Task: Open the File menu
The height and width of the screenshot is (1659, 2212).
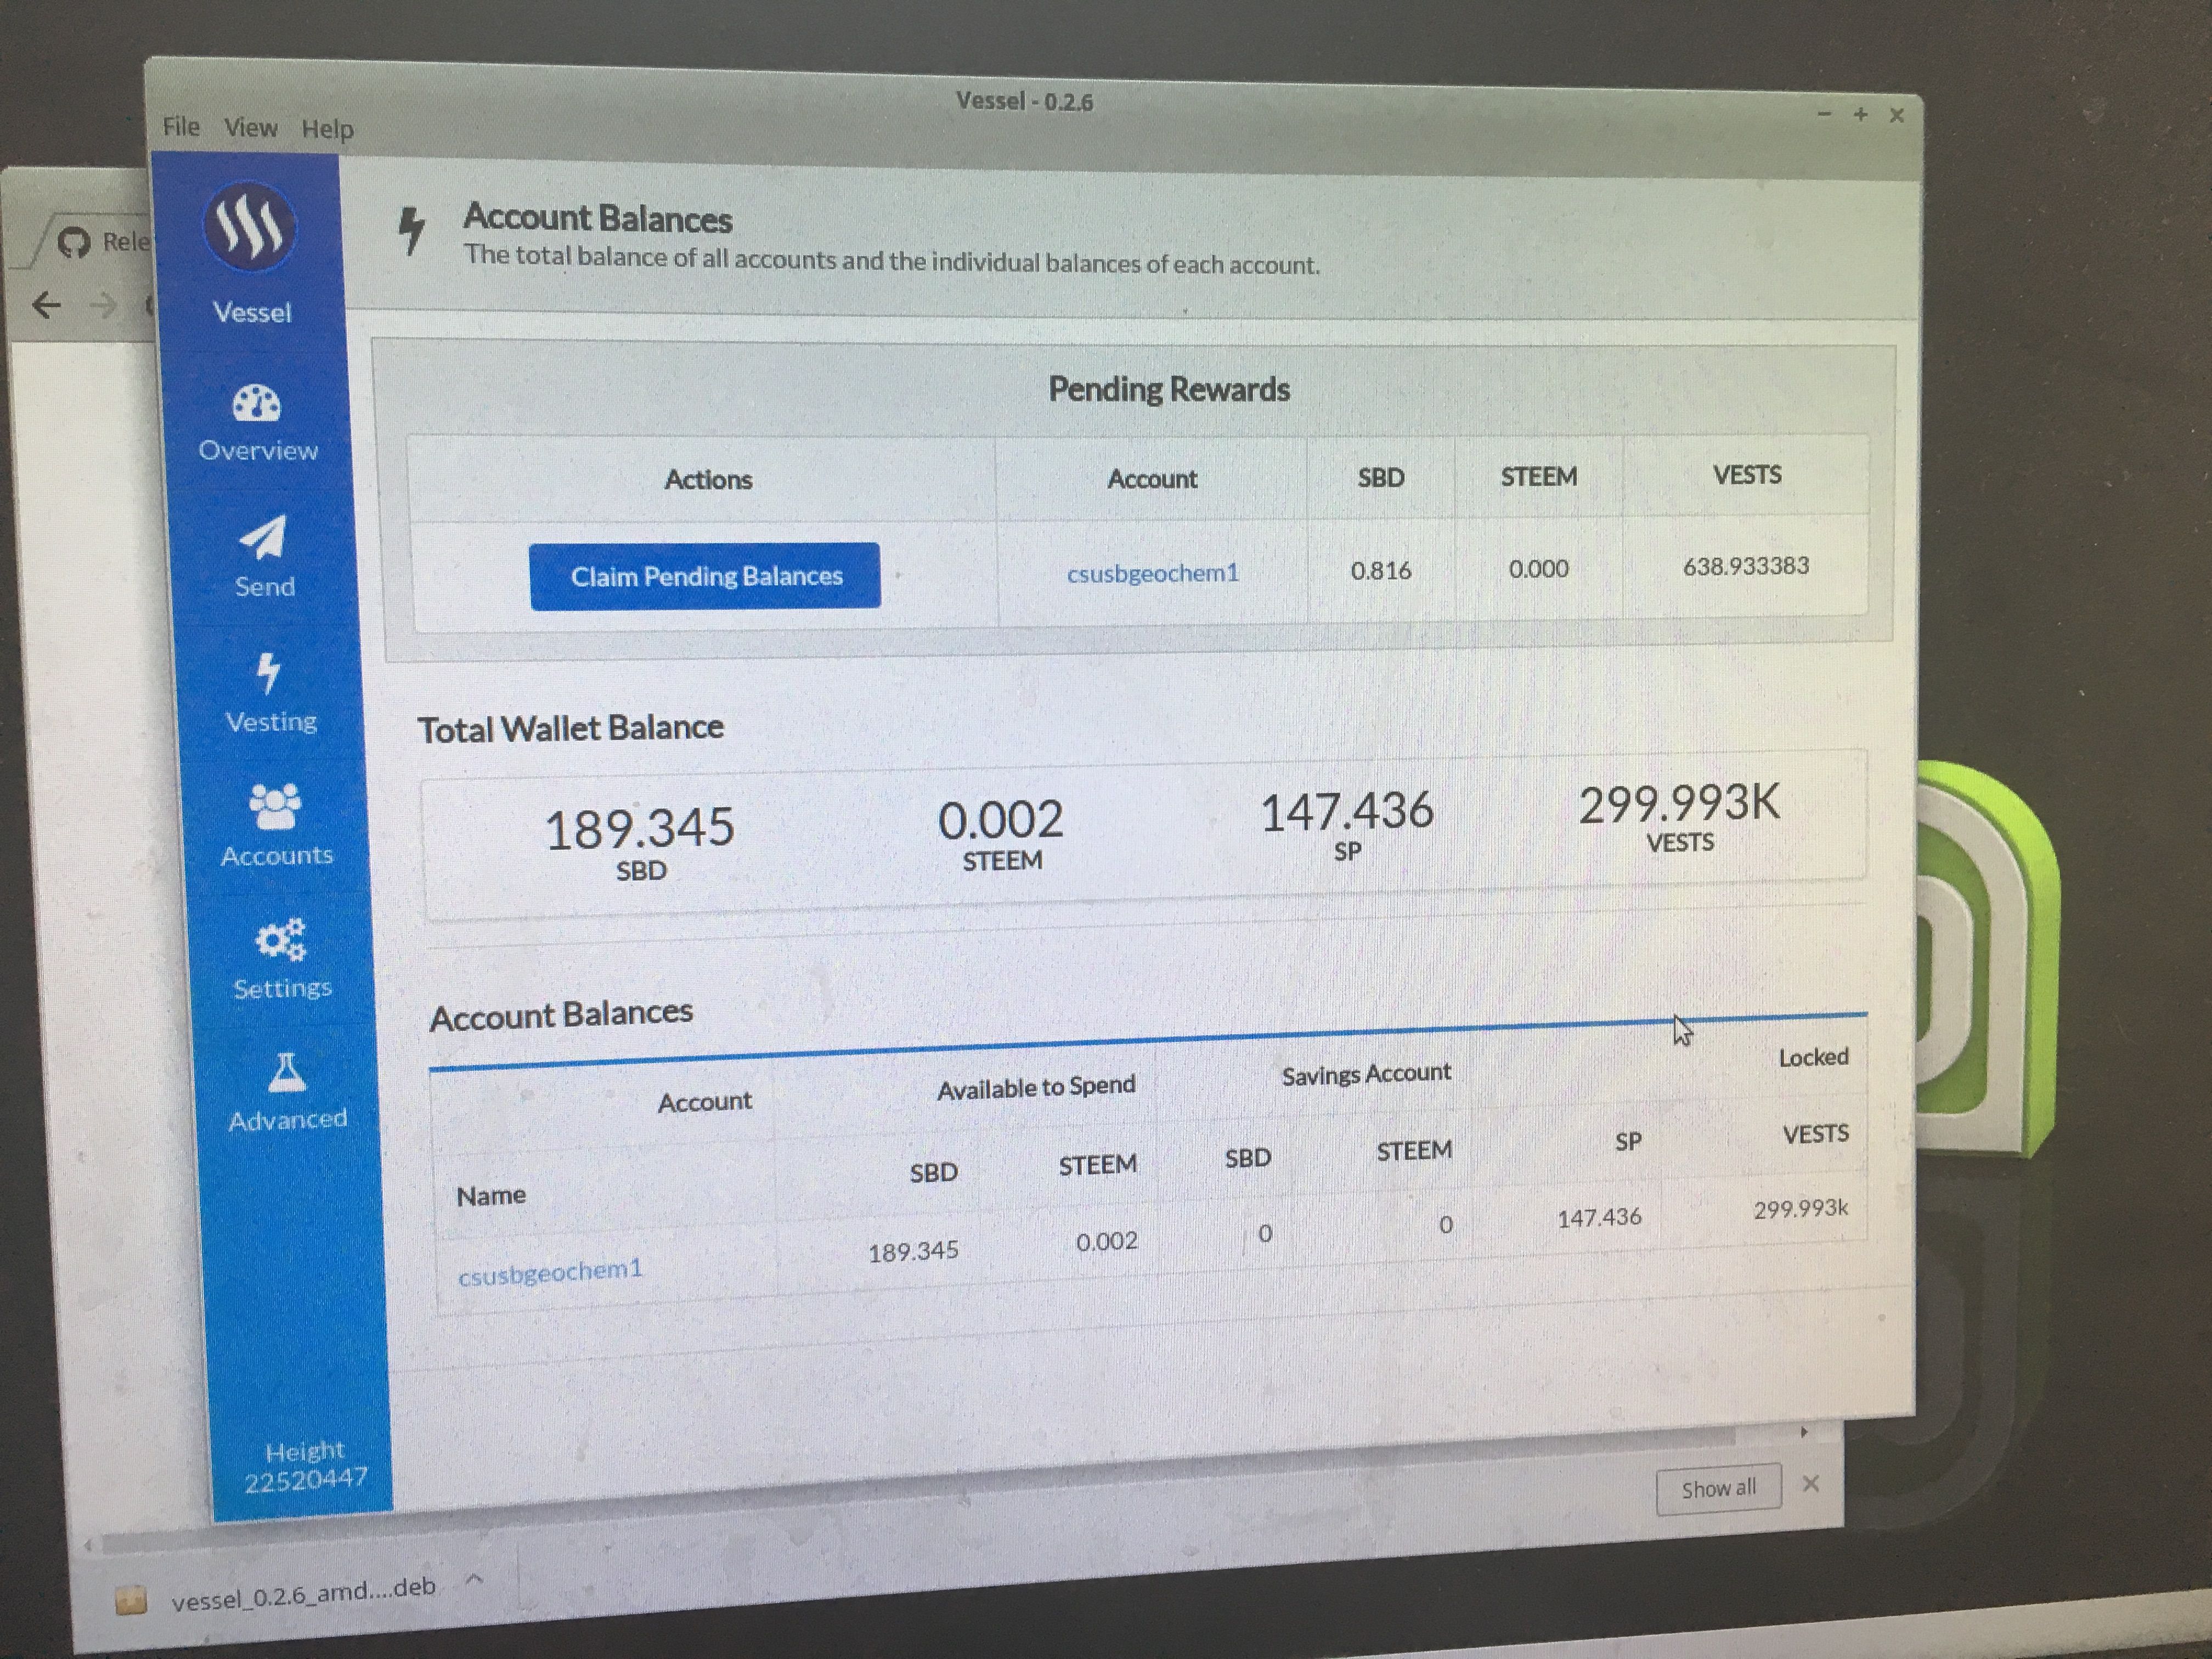Action: [x=181, y=127]
